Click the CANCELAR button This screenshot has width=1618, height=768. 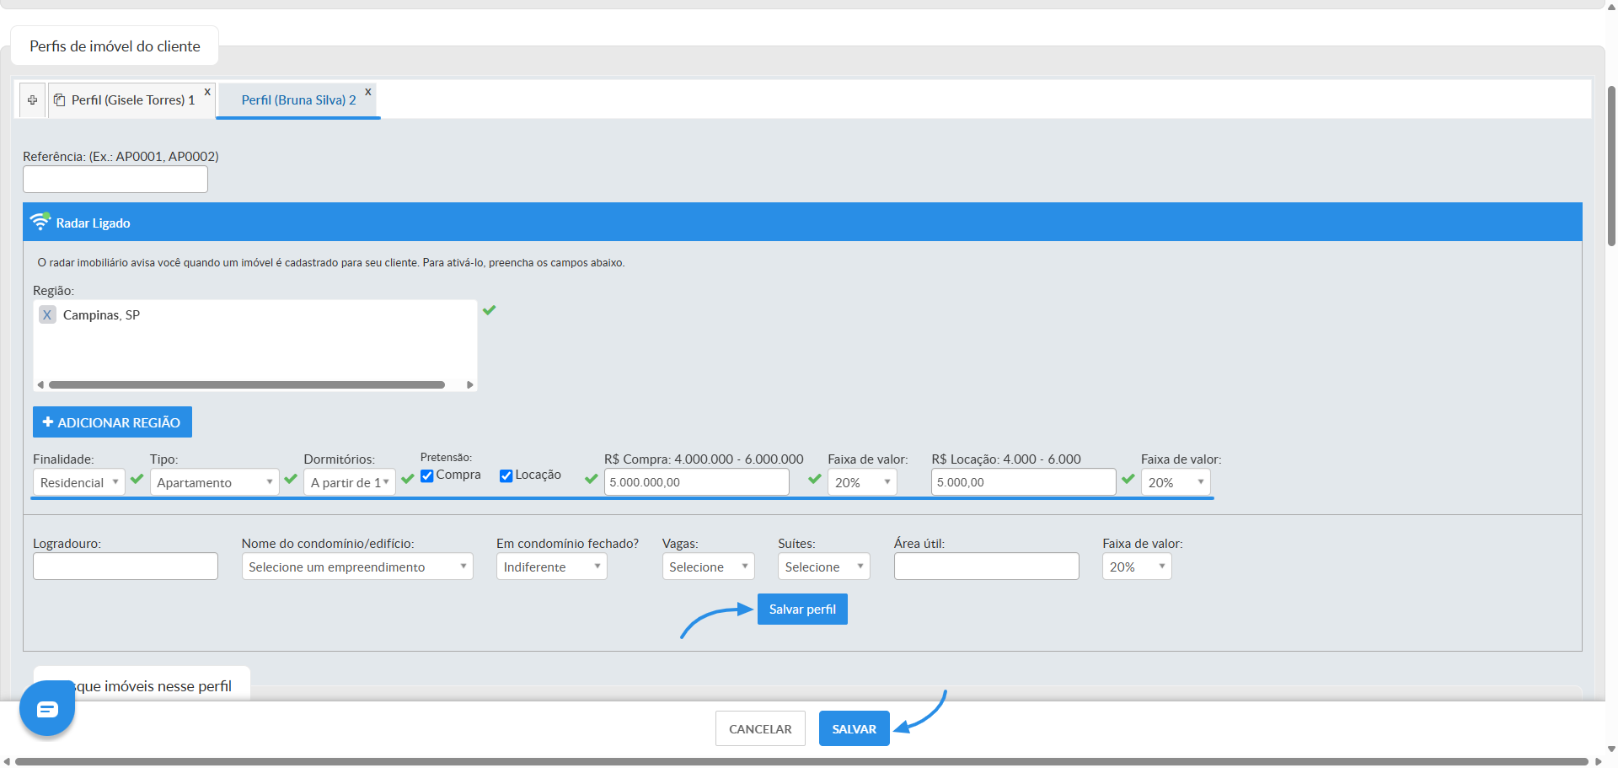(x=760, y=729)
